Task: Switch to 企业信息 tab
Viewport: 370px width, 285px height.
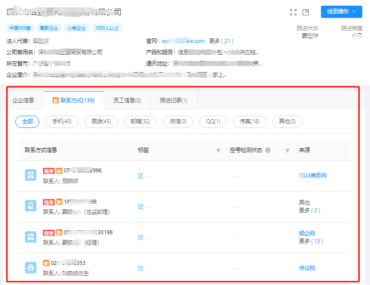Action: (x=23, y=100)
